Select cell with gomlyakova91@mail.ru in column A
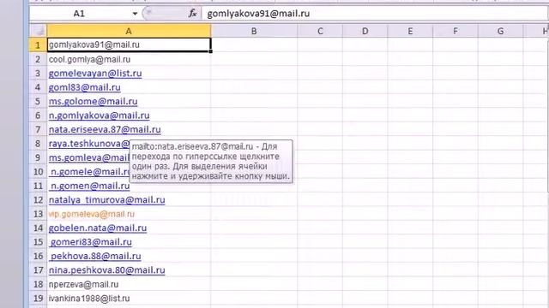 (x=129, y=44)
